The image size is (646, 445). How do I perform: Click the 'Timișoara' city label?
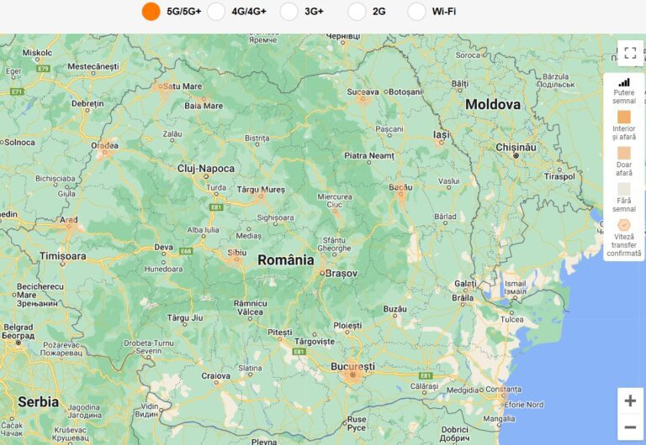coord(63,256)
